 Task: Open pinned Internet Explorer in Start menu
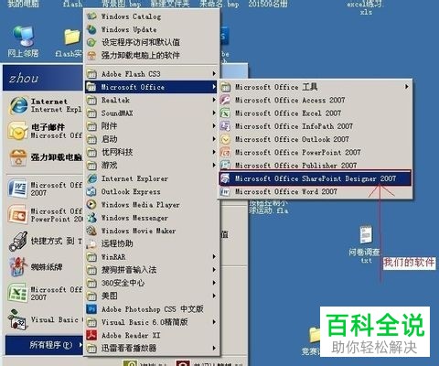(x=45, y=105)
